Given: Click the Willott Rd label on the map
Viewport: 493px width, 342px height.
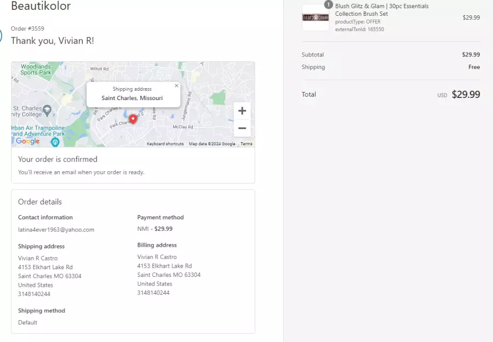Looking at the screenshot, I should [99, 69].
